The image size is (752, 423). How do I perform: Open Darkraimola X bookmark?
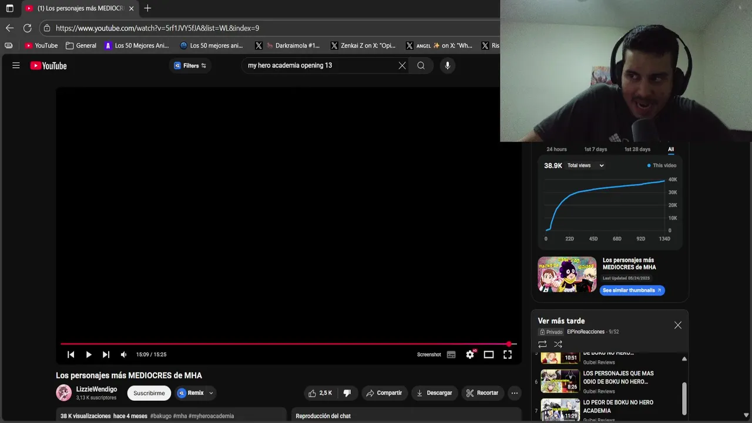(x=288, y=45)
